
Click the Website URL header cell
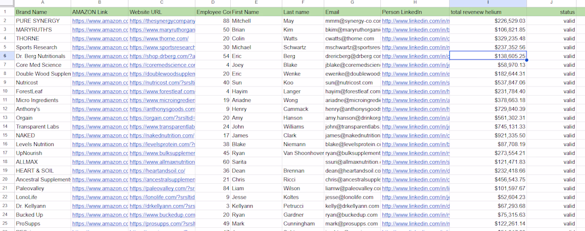point(162,12)
